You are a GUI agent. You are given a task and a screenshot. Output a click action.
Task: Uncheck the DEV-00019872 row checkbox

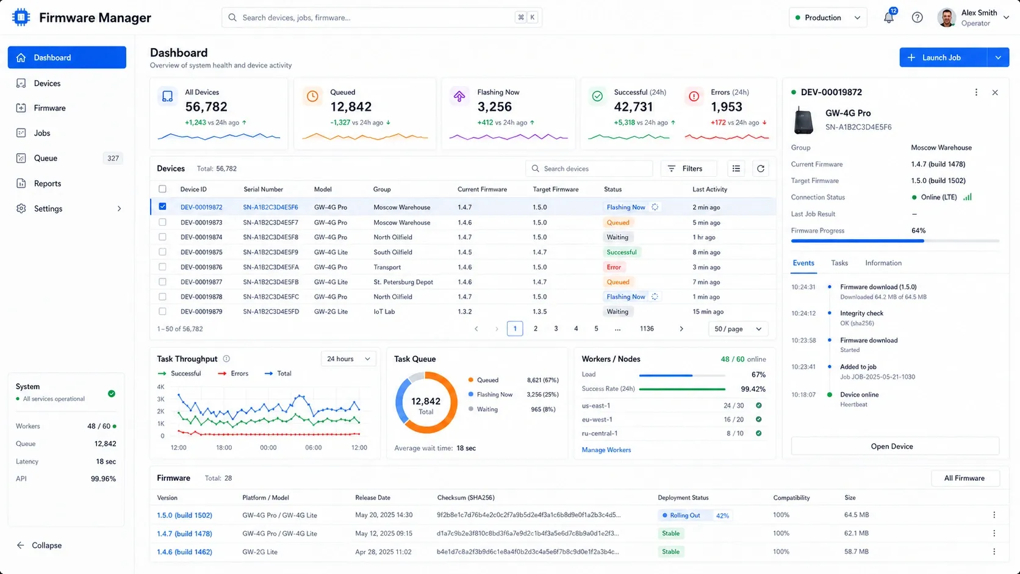pos(162,207)
